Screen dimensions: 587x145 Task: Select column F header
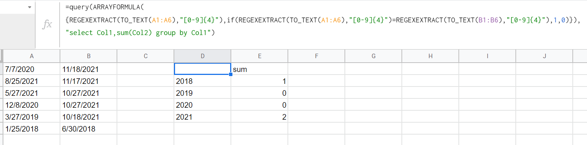click(x=316, y=56)
